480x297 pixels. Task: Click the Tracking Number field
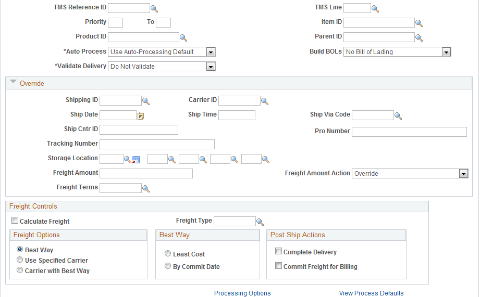point(157,144)
